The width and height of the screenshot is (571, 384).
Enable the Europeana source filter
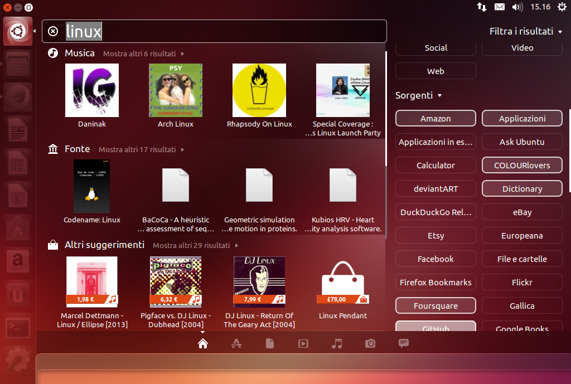tap(522, 236)
